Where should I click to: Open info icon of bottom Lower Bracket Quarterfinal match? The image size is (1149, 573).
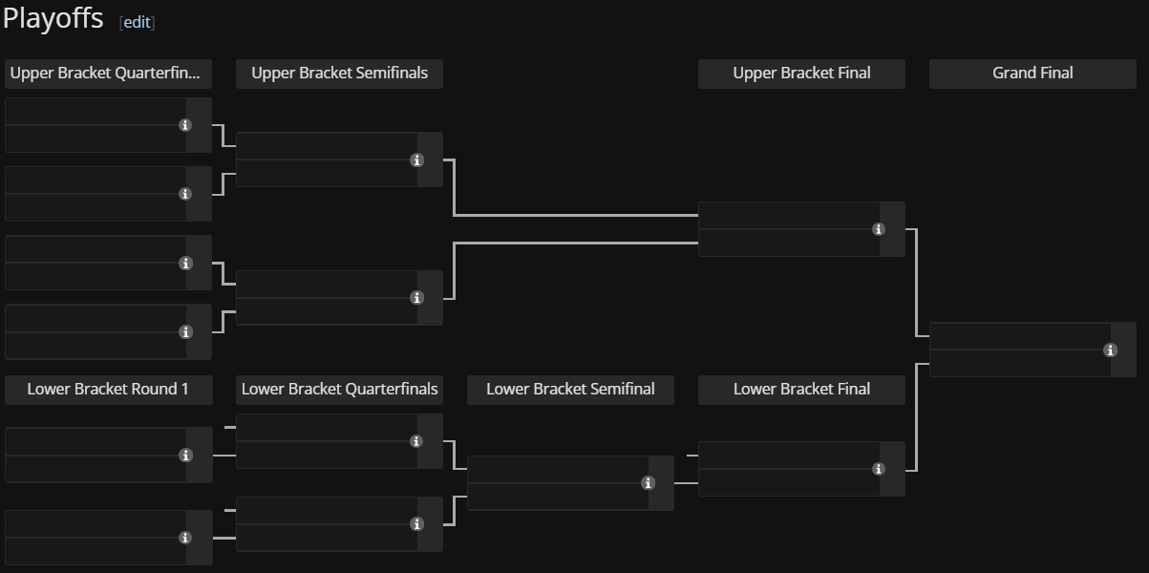(416, 524)
